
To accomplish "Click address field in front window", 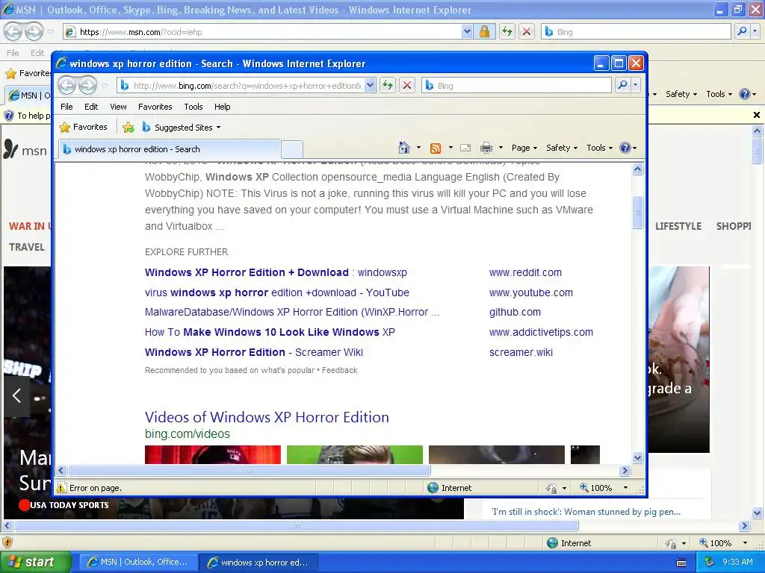I will (247, 86).
